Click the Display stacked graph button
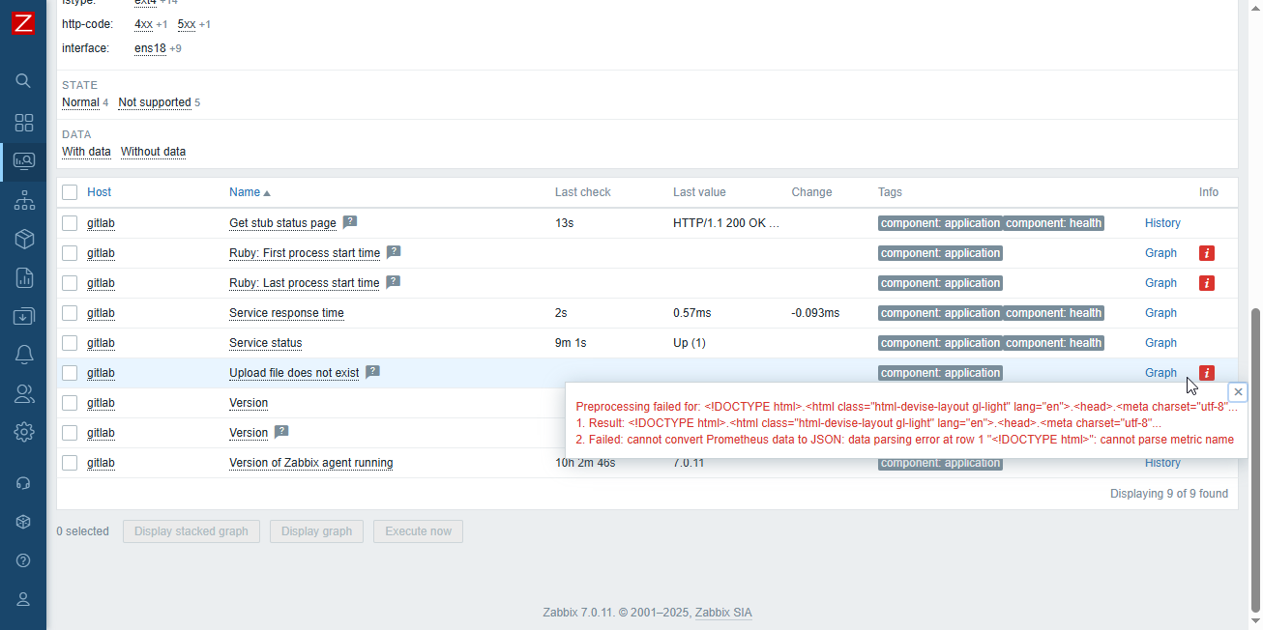The width and height of the screenshot is (1263, 630). (191, 531)
